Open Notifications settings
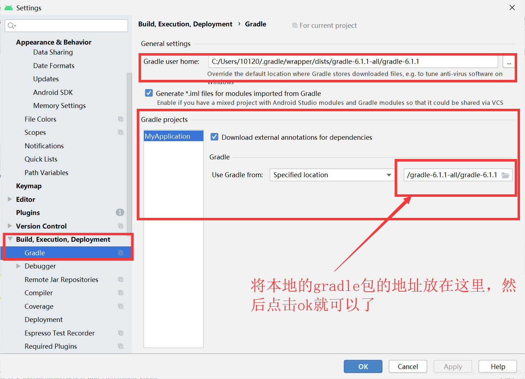Viewport: 525px width, 379px height. click(x=44, y=146)
